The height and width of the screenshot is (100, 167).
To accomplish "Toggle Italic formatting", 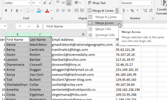I will click(x=11, y=10).
